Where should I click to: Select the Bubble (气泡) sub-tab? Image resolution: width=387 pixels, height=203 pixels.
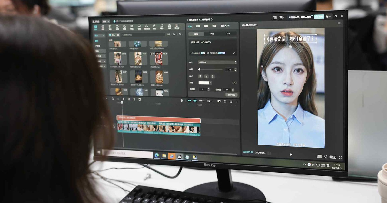click(212, 34)
